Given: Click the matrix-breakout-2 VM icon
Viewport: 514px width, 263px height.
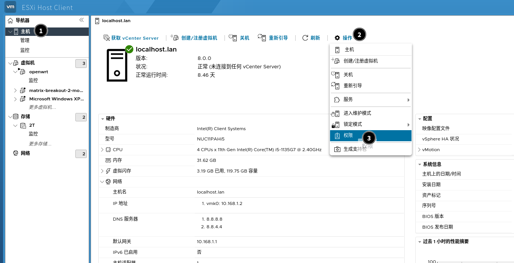Looking at the screenshot, I should coord(23,90).
